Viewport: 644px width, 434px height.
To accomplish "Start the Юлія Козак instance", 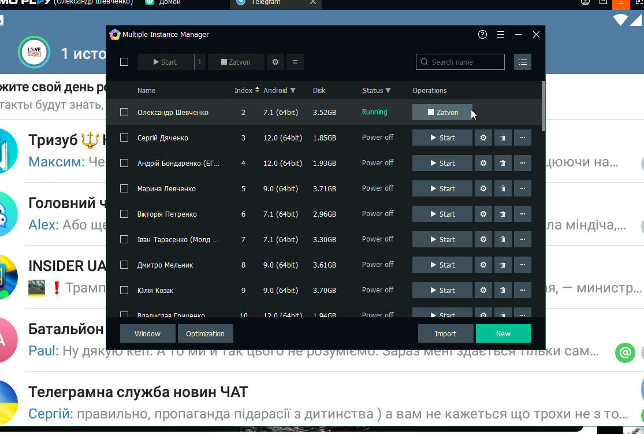I will click(x=442, y=291).
